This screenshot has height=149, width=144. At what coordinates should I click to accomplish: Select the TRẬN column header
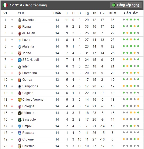(x=57, y=13)
